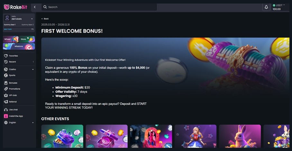Open Favorites heart icon in sidebar

click(6, 56)
